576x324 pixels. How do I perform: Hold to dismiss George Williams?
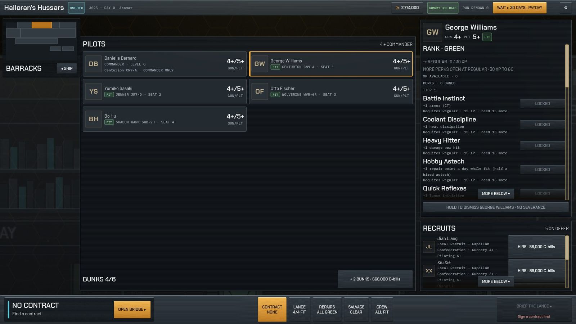click(496, 207)
